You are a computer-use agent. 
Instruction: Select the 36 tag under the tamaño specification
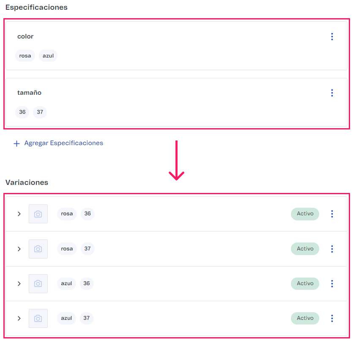click(x=22, y=112)
